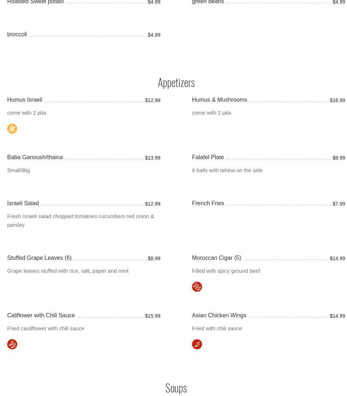Screen dimensions: 347x396
Task: Click the spicy chili icon under Moroccan Cigar
Action: pos(197,287)
